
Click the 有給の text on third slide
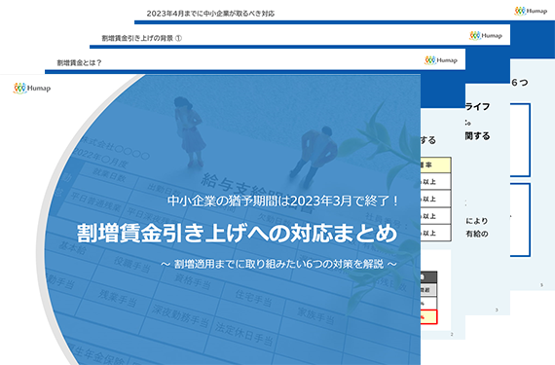[477, 234]
